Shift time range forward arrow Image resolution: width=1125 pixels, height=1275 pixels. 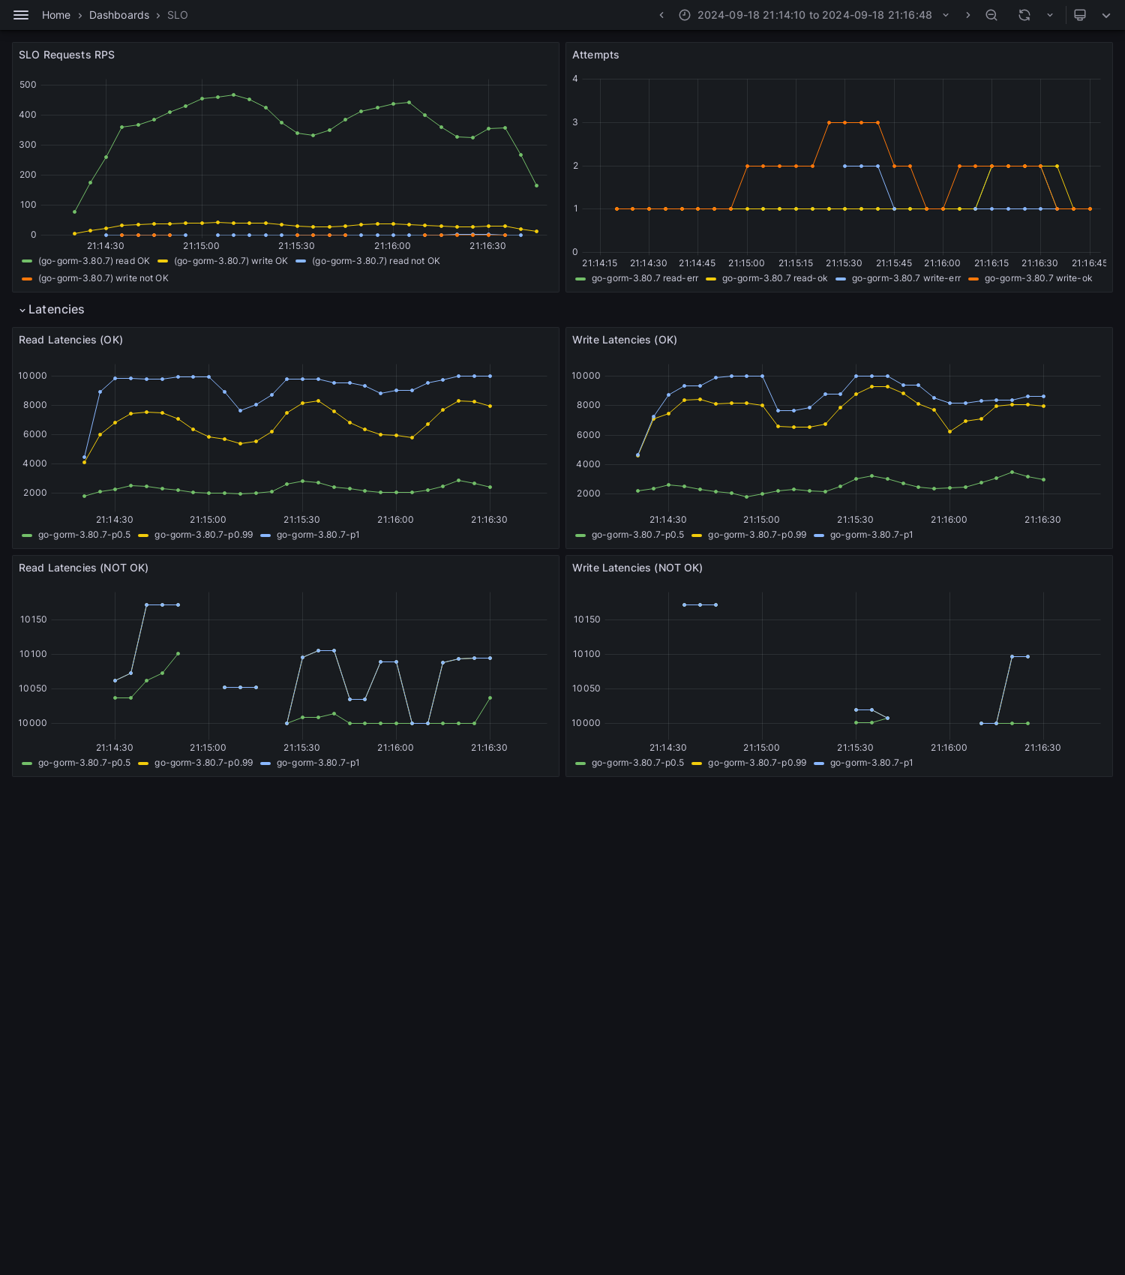coord(968,15)
